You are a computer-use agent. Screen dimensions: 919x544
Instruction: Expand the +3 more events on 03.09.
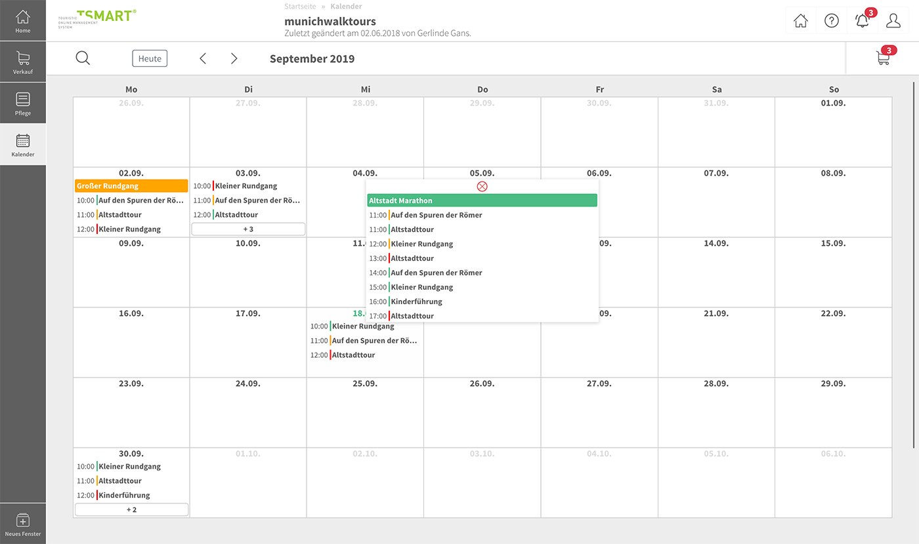(248, 229)
